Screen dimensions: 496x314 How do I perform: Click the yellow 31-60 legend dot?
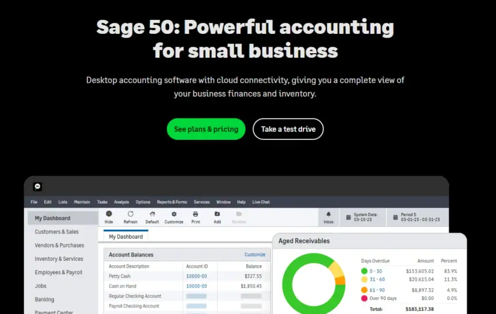pyautogui.click(x=364, y=279)
